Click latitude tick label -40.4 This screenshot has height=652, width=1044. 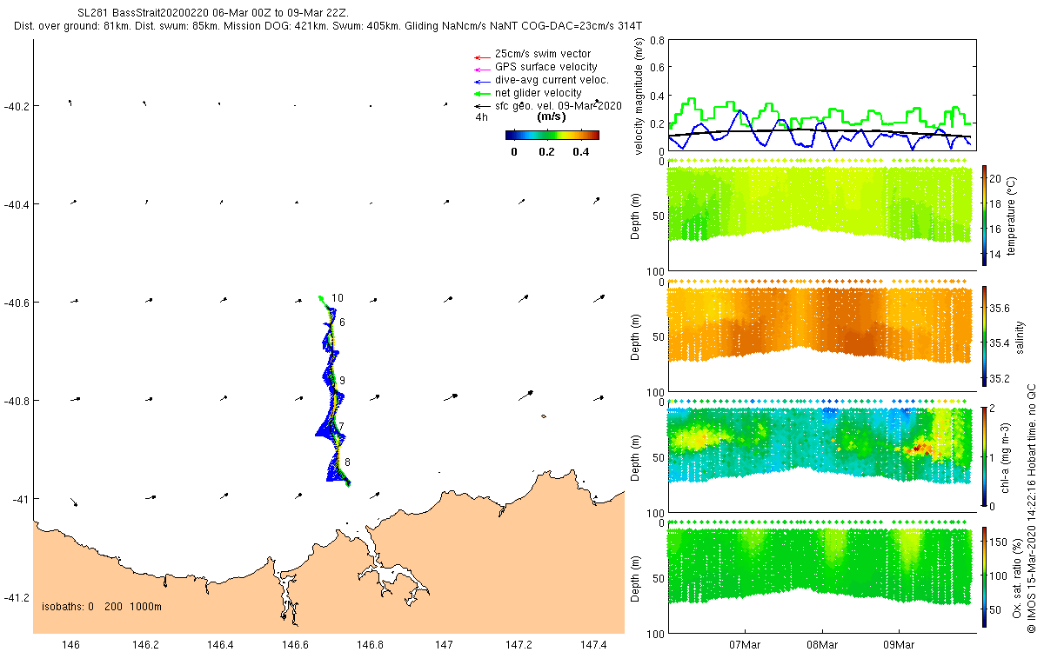[x=17, y=204]
